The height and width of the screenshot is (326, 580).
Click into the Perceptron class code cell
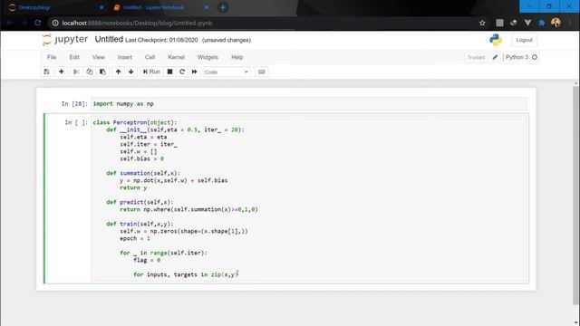(x=308, y=198)
